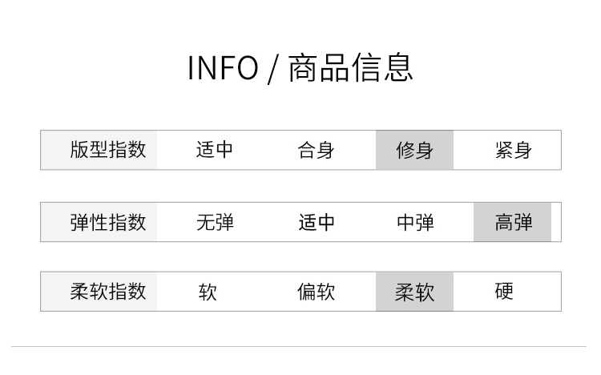Click the highlighted 柔软 option

point(414,292)
